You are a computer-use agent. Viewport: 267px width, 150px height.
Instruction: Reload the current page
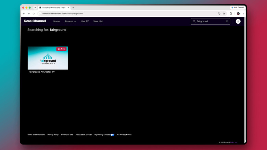(x=34, y=13)
